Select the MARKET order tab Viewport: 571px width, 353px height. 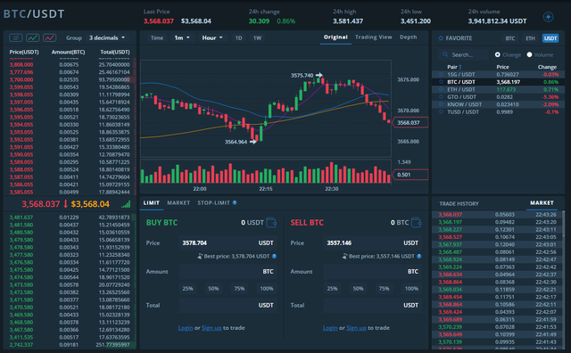tap(178, 202)
